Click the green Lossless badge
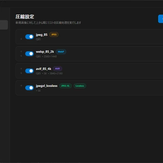This screenshot has width=163, height=163. point(80,86)
